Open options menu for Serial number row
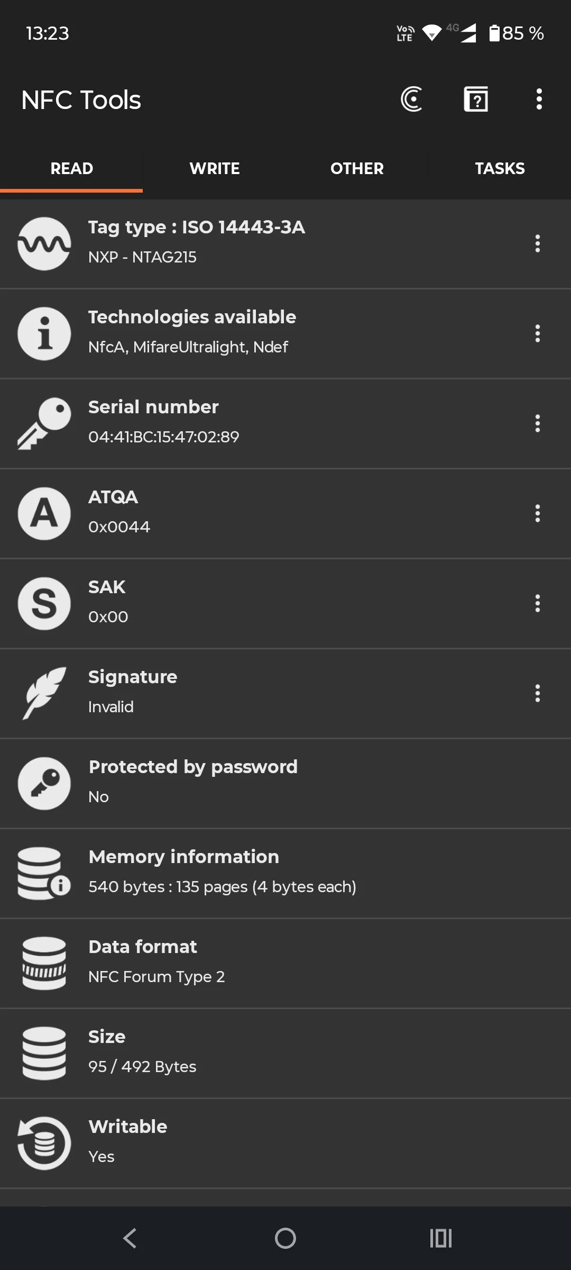571x1270 pixels. click(537, 423)
